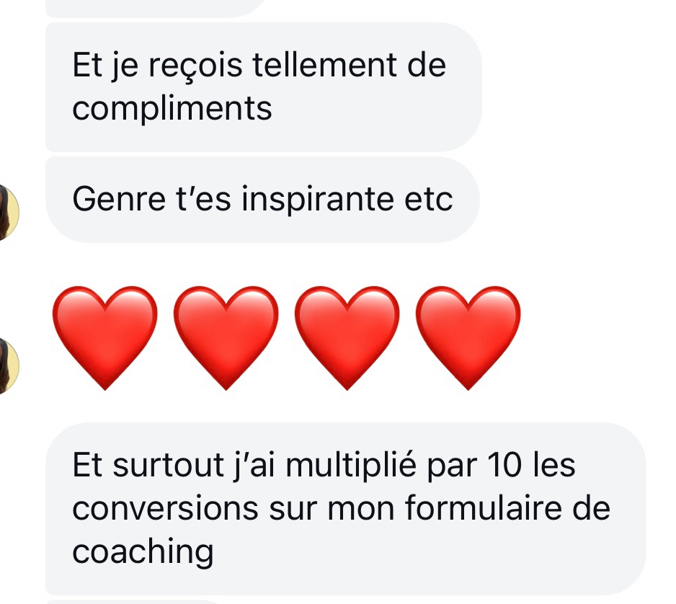Click the word 'inspirante' in the message
This screenshot has height=604, width=676.
318,200
